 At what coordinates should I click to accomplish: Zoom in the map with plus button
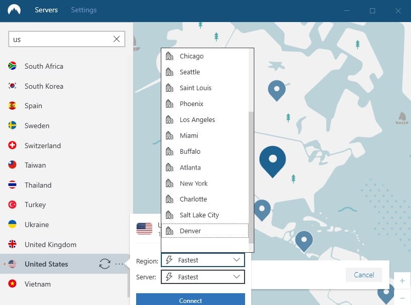click(x=402, y=281)
